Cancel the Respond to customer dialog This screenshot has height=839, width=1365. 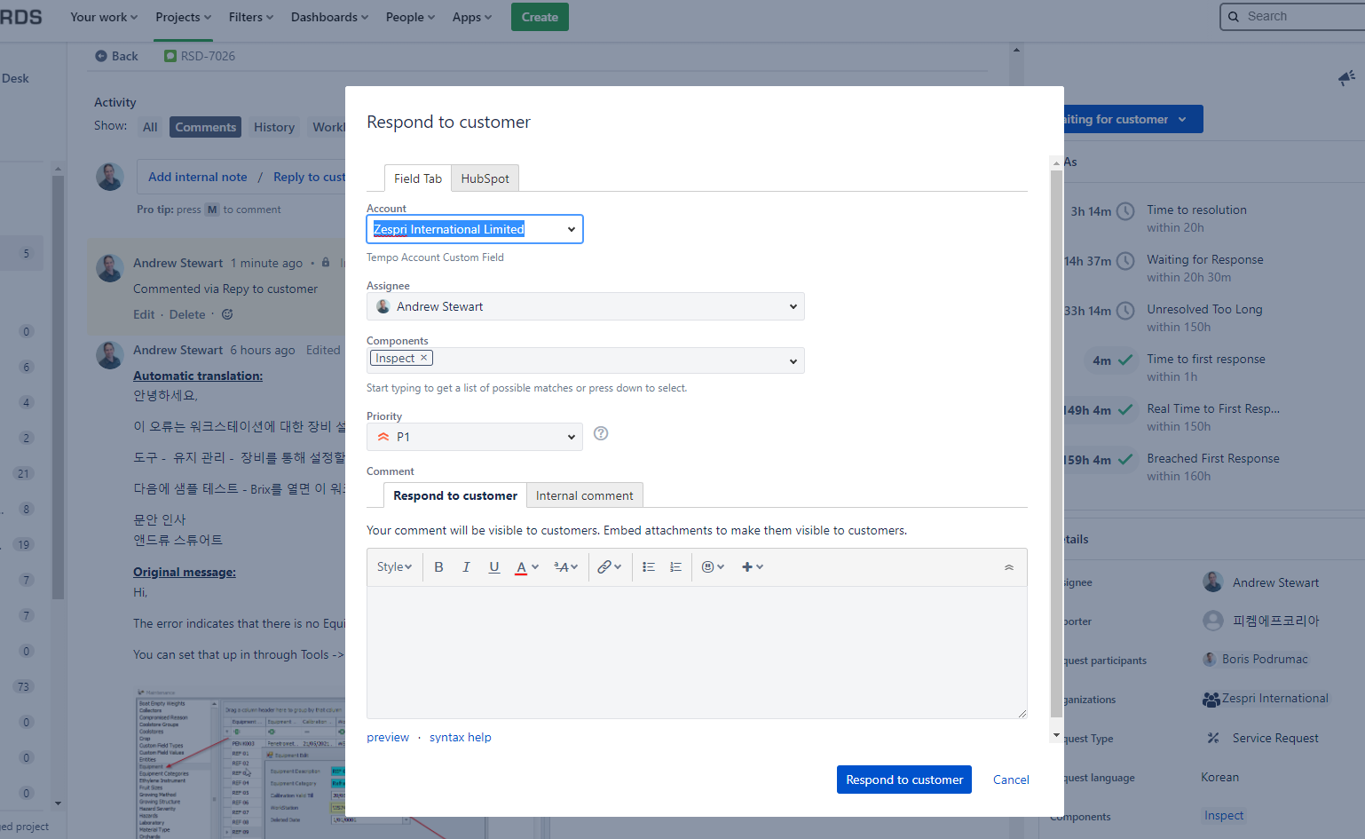click(1011, 780)
